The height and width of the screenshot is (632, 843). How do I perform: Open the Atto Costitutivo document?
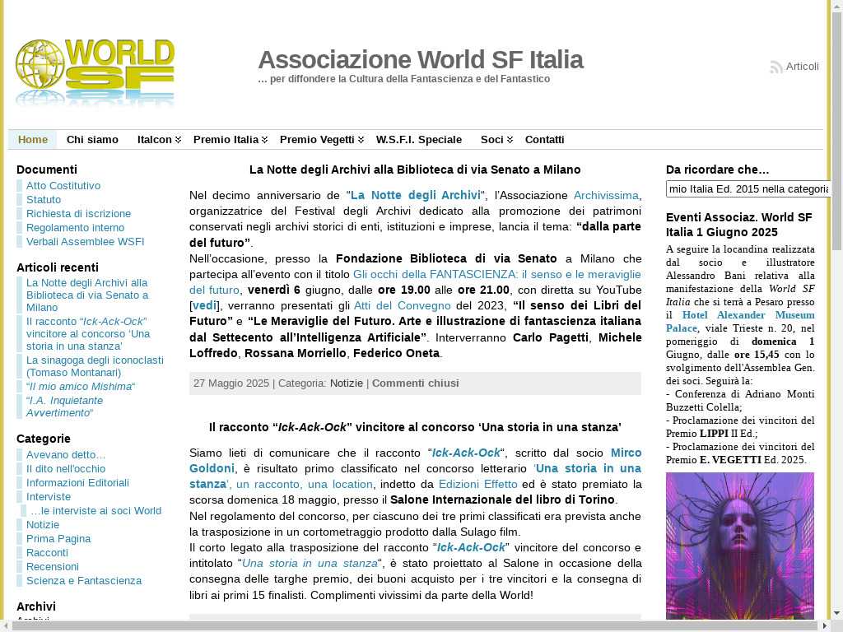[63, 185]
